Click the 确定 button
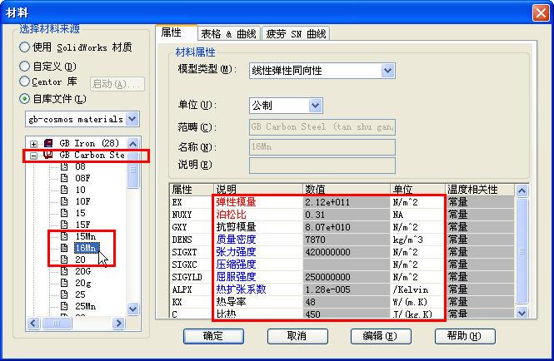 [213, 336]
